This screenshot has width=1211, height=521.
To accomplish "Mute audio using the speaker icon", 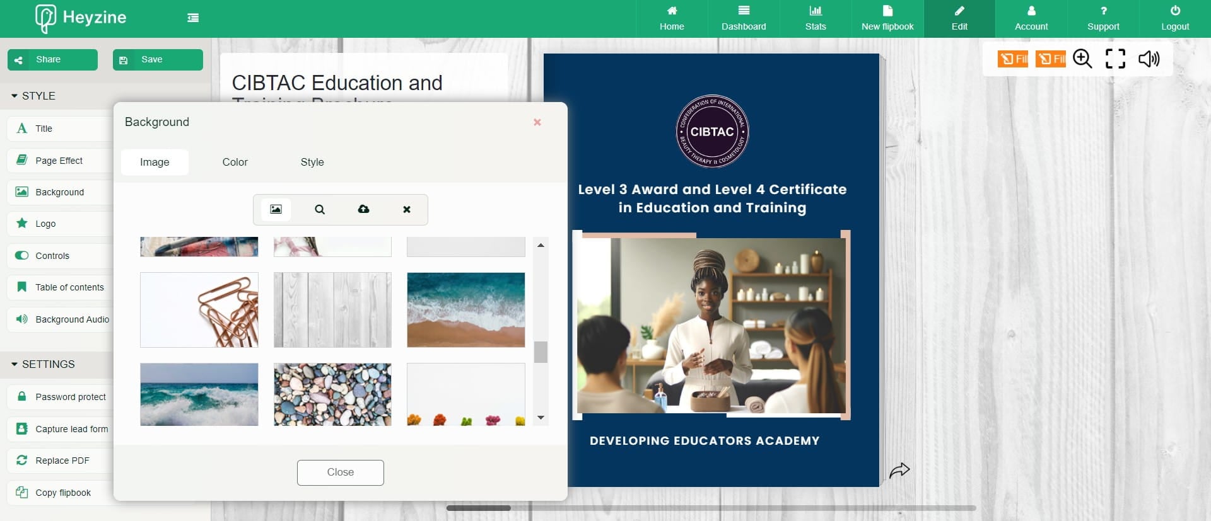I will [x=1149, y=59].
